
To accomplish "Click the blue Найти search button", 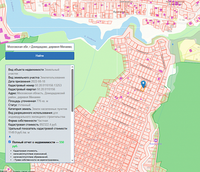I will point(40,56).
